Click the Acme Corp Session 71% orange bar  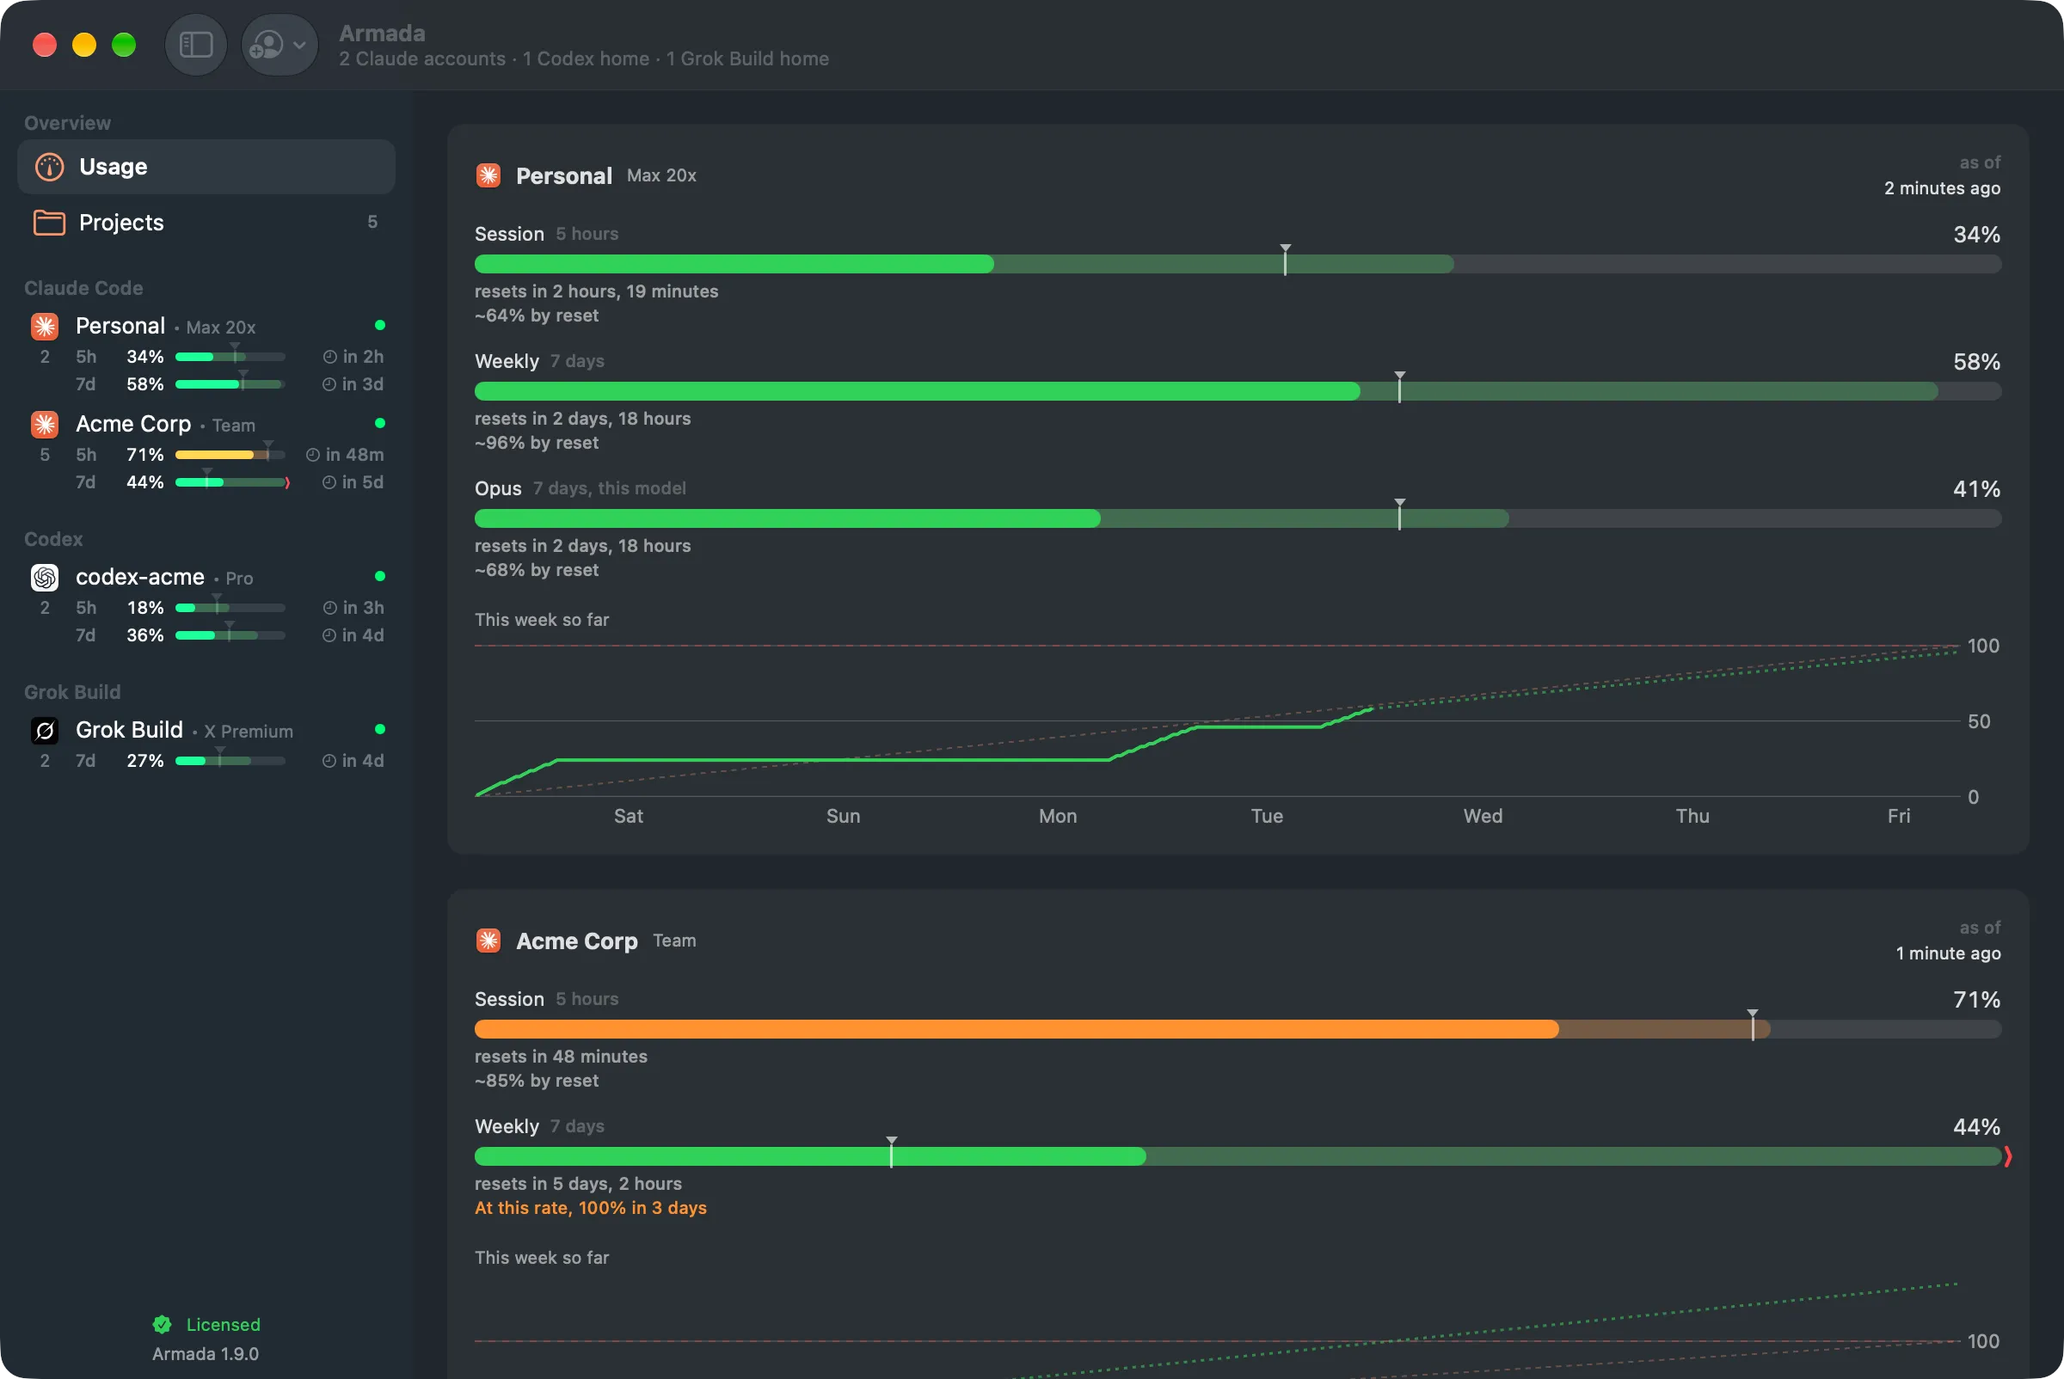(x=1238, y=1029)
